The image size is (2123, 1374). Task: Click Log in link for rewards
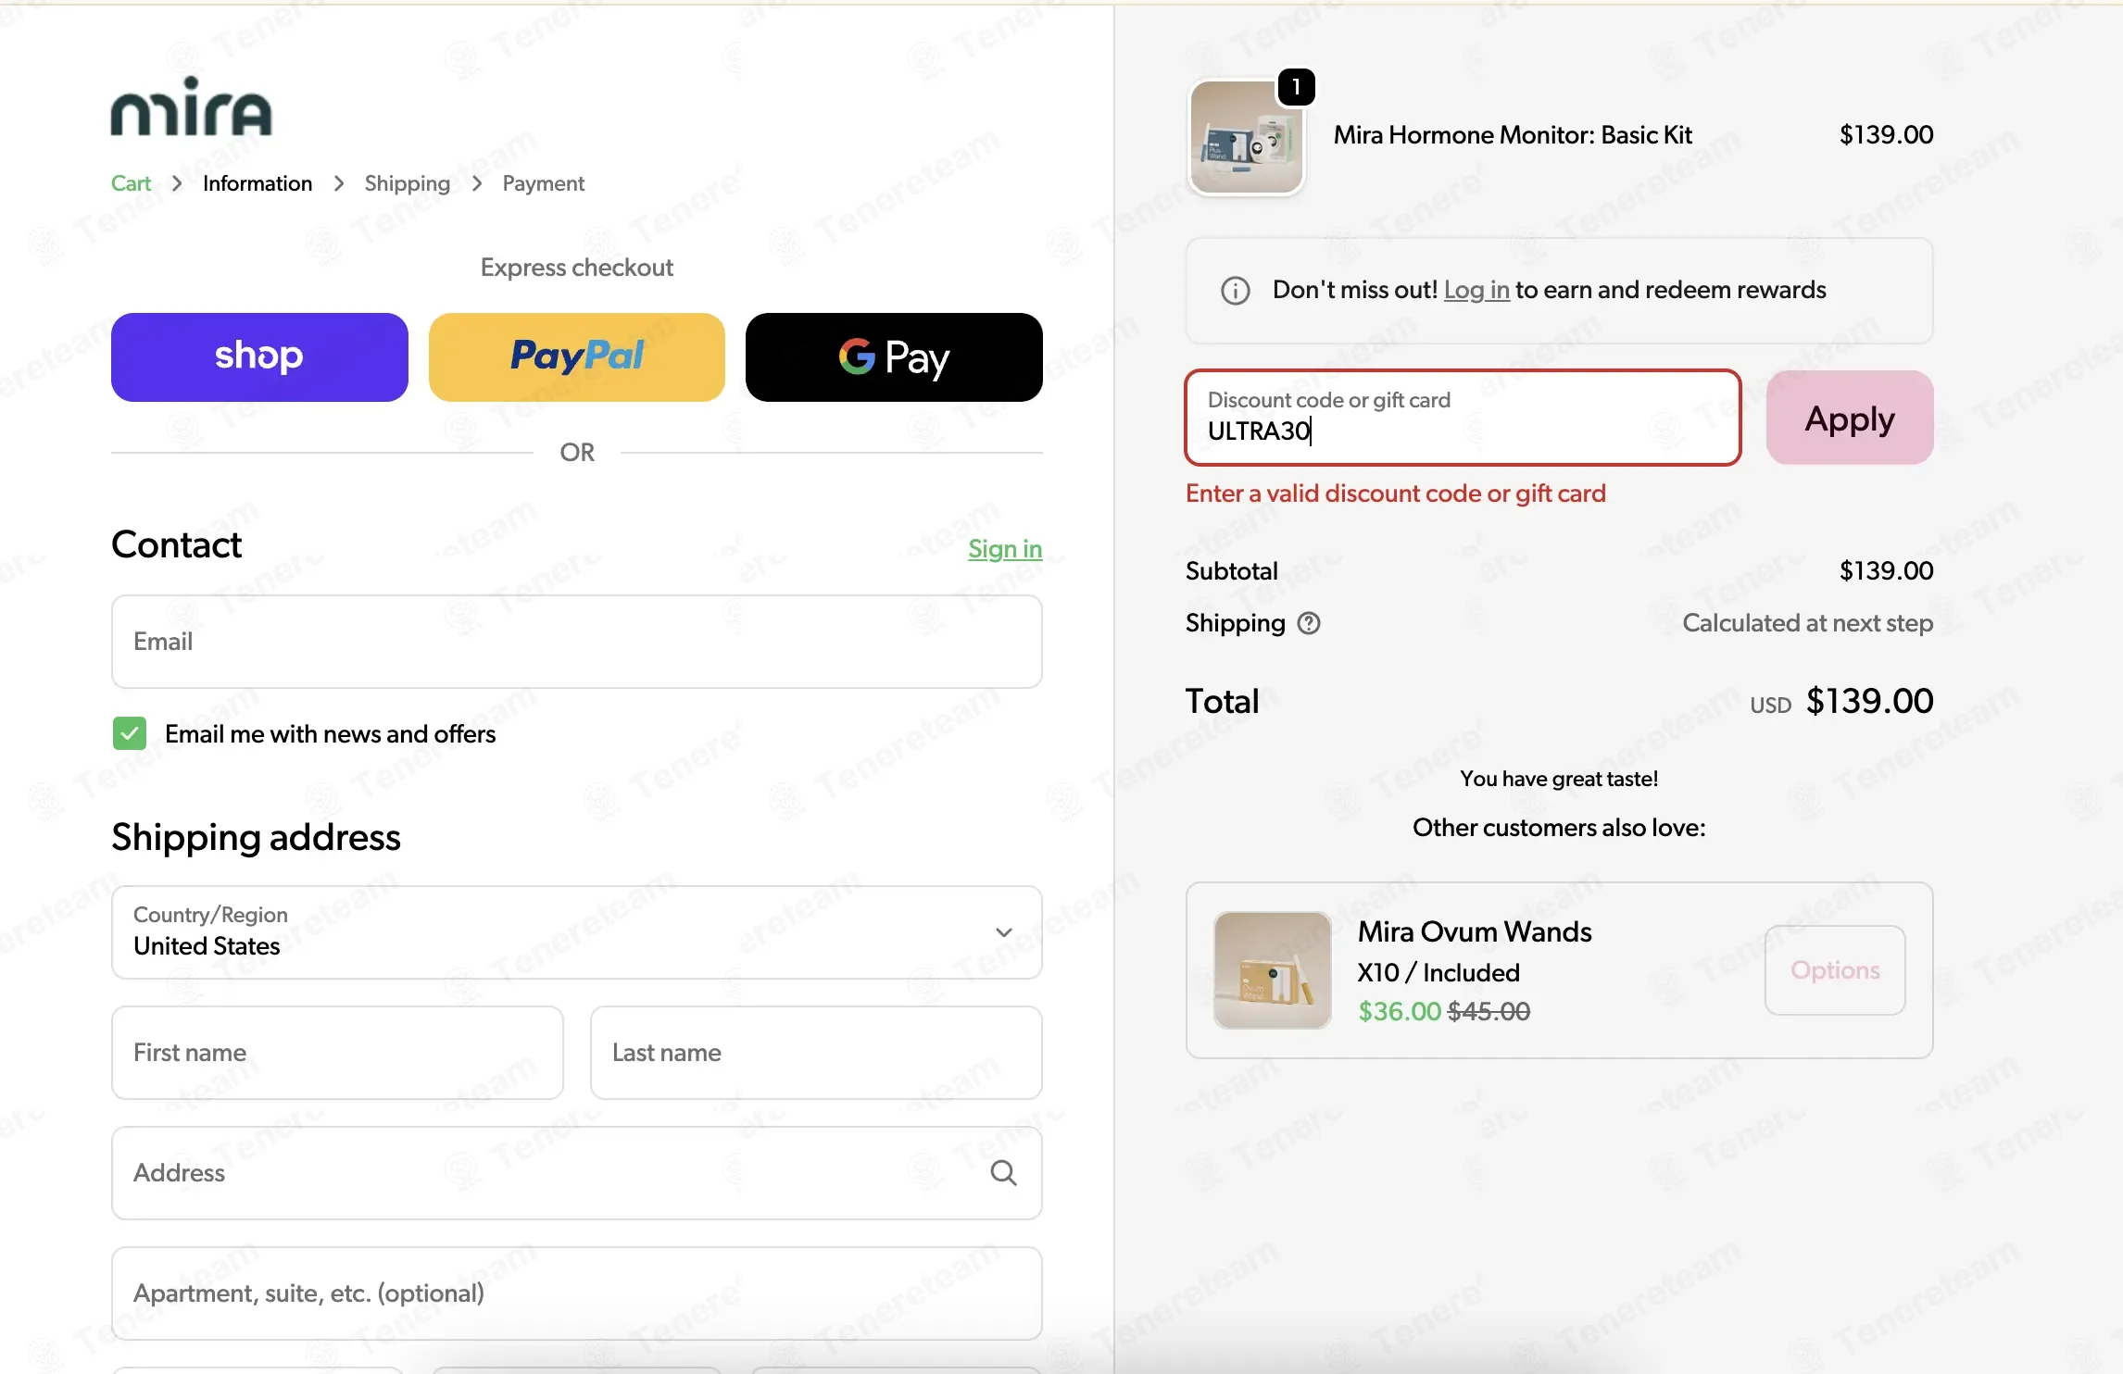tap(1476, 290)
